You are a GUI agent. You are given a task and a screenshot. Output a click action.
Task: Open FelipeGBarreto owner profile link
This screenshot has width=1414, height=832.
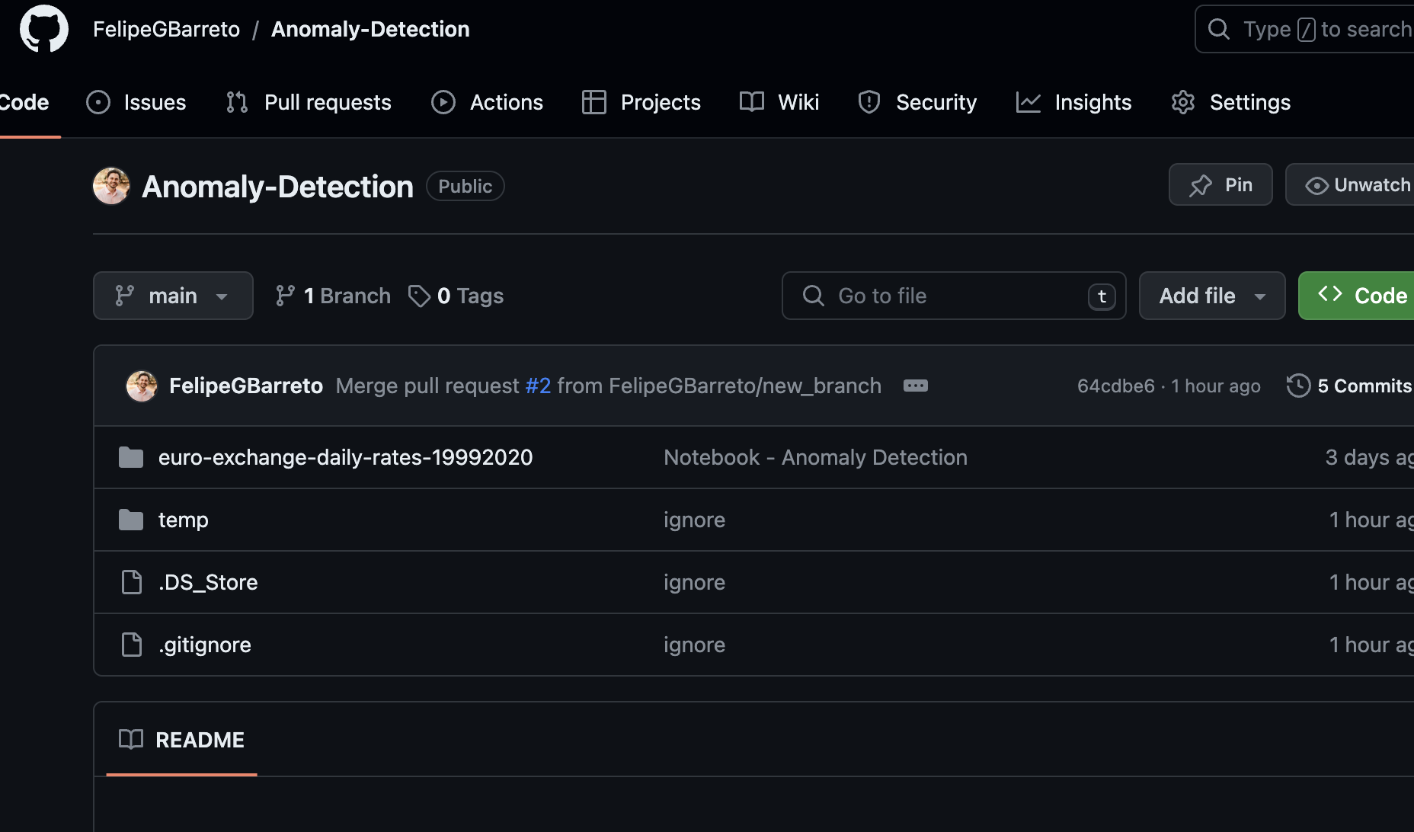(166, 29)
